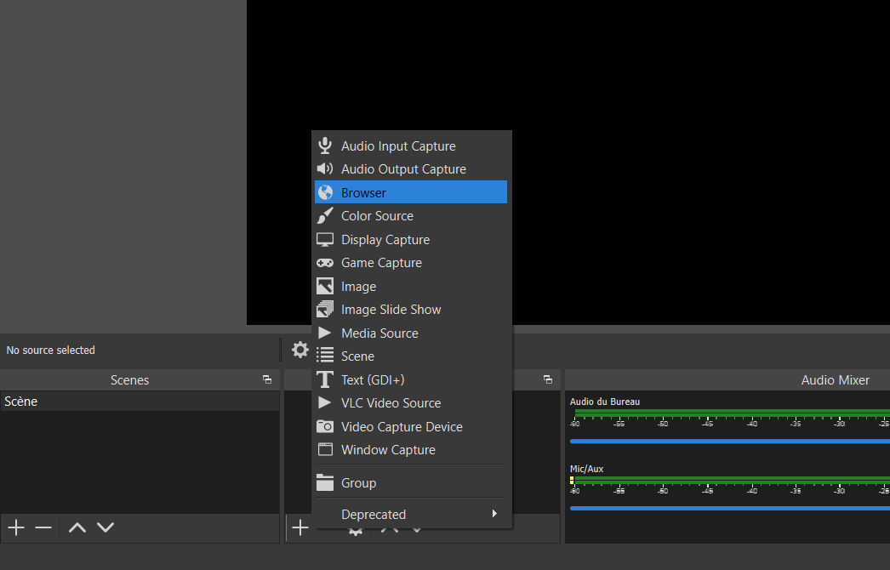Choose Image Slide Show from the menu
890x570 pixels.
(x=391, y=310)
